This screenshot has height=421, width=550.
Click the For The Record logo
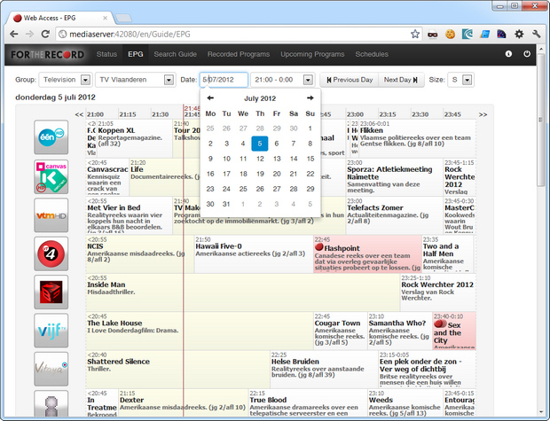coord(47,55)
